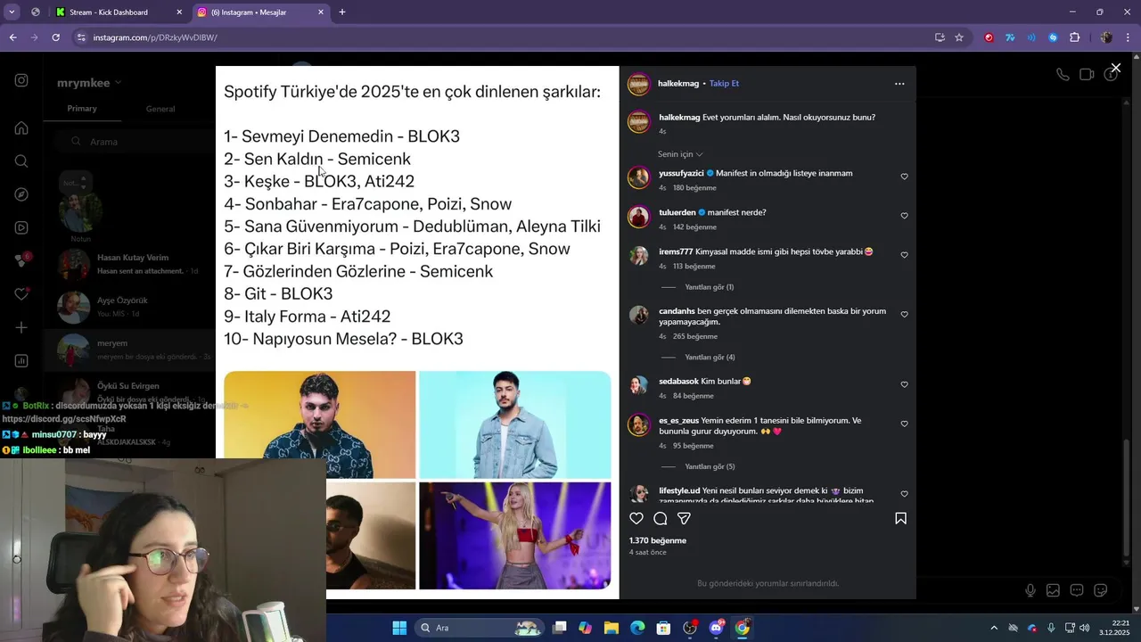Record a voice message microphone icon
Viewport: 1141px width, 642px height.
pyautogui.click(x=1030, y=590)
